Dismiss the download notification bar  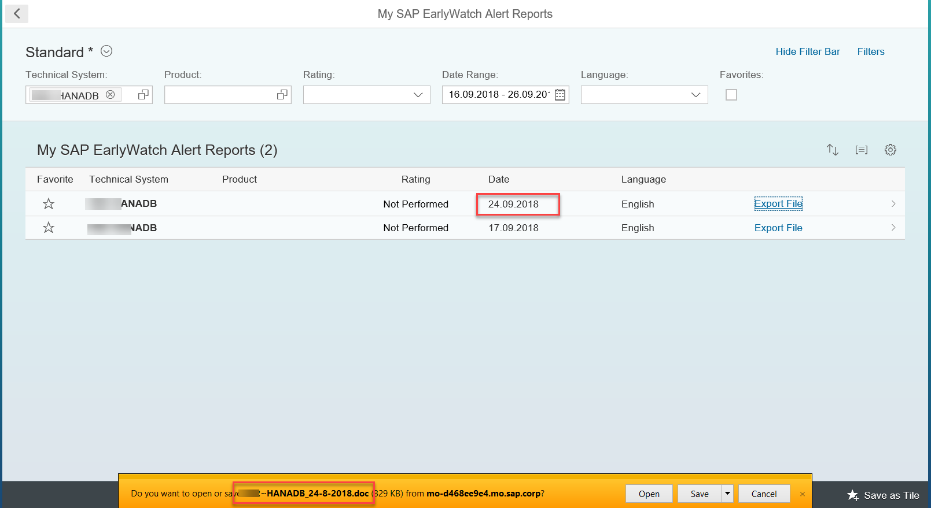(x=802, y=494)
